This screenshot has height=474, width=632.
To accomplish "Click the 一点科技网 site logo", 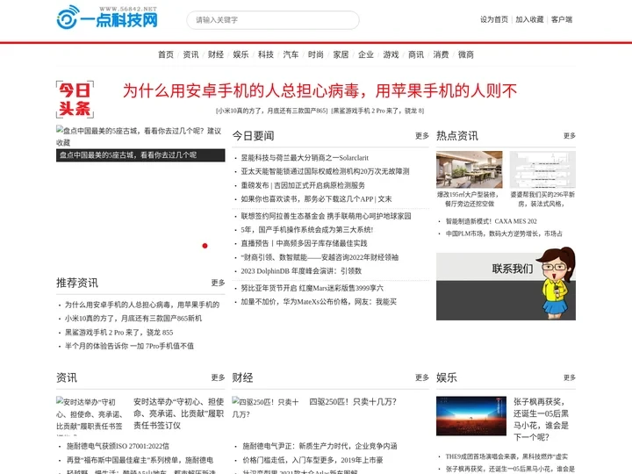I will click(107, 17).
